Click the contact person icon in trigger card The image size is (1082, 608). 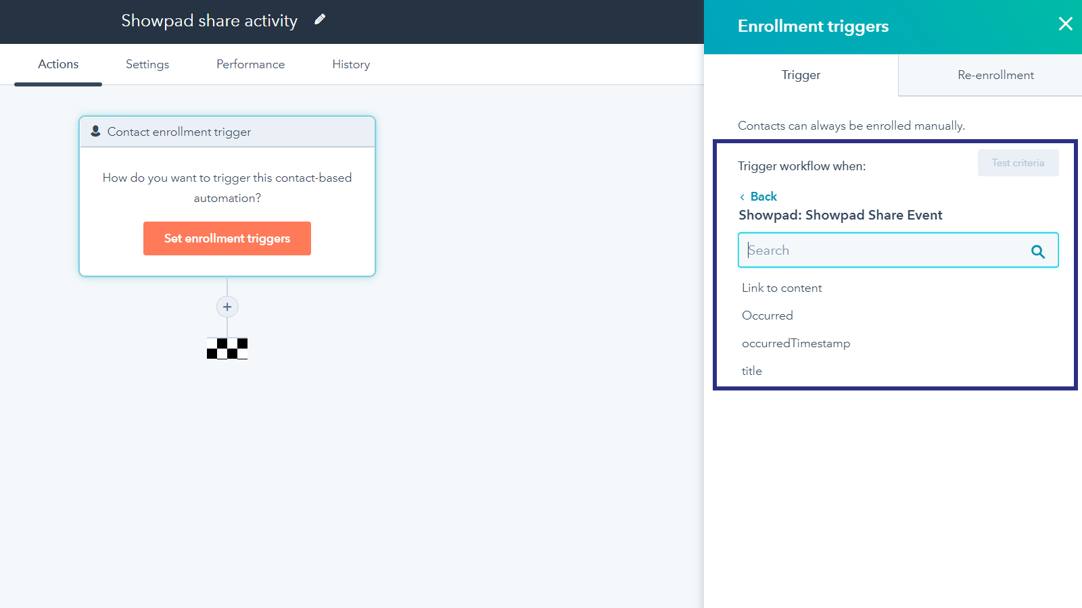(x=95, y=131)
